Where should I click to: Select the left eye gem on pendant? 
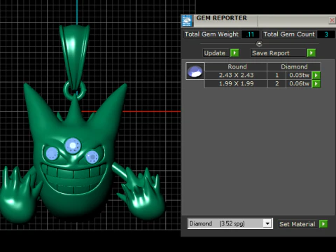click(x=52, y=154)
